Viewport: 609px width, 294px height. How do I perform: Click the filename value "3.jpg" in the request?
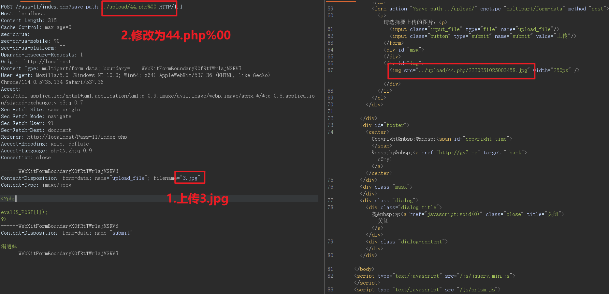pyautogui.click(x=190, y=178)
